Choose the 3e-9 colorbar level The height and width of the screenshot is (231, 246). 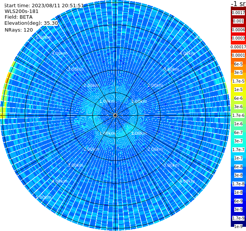238,209
